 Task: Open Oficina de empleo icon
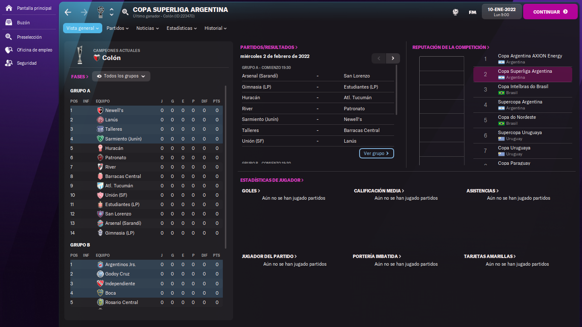tap(9, 50)
